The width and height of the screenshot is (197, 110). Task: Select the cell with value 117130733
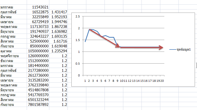click(x=38, y=27)
